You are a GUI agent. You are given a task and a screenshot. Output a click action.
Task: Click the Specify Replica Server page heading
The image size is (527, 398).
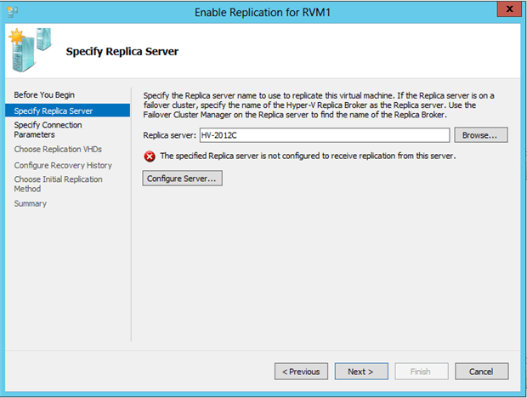pos(122,52)
